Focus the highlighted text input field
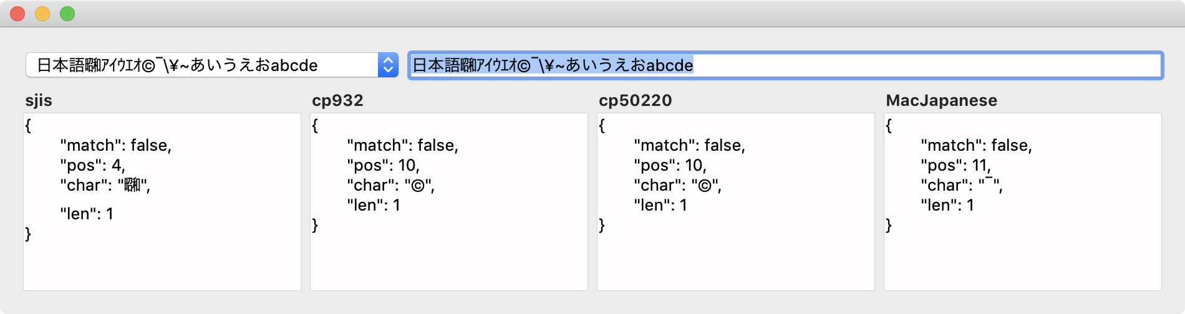The height and width of the screenshot is (314, 1185). 785,65
